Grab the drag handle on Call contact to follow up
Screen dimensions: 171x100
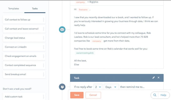43,20
